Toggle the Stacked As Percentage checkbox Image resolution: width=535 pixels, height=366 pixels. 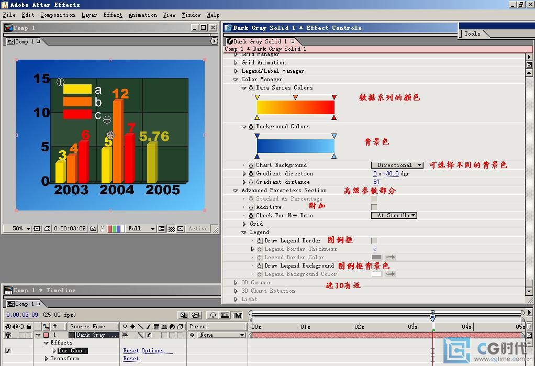click(x=374, y=198)
